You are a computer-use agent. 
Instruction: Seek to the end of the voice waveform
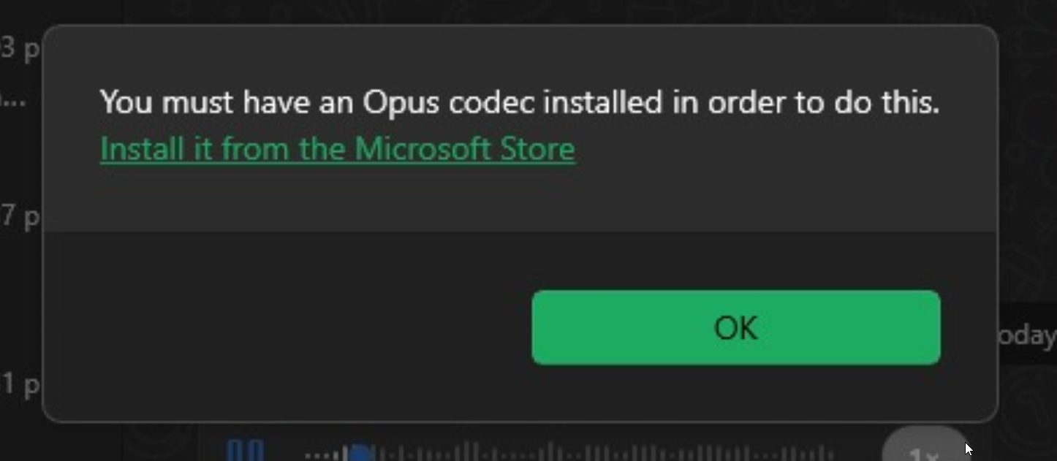point(830,454)
